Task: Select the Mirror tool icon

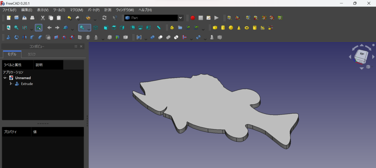Action: (24, 37)
